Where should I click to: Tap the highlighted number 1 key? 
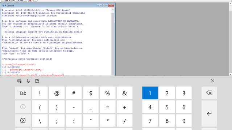pos(150,93)
